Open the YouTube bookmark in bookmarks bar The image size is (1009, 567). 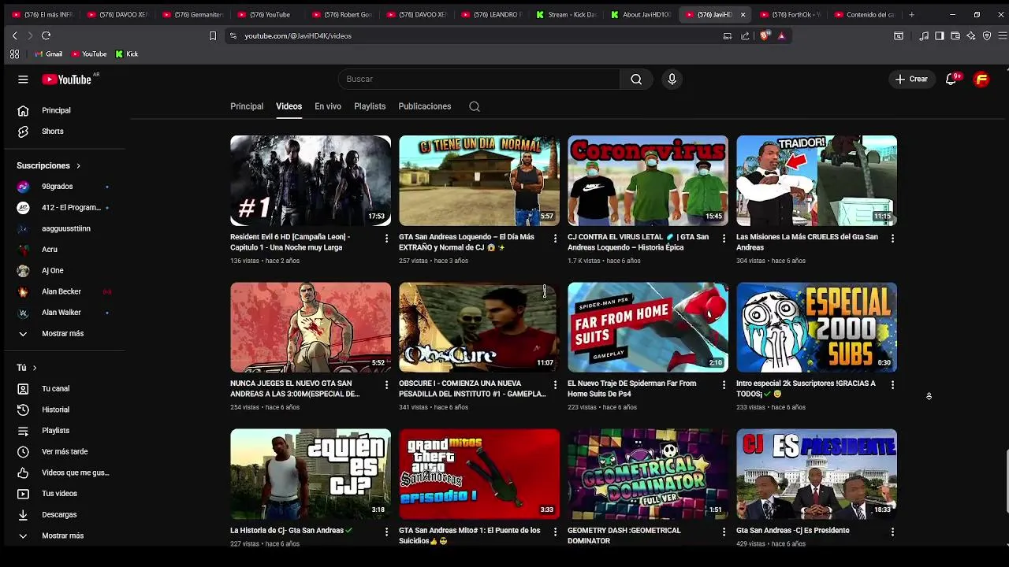[x=88, y=54]
